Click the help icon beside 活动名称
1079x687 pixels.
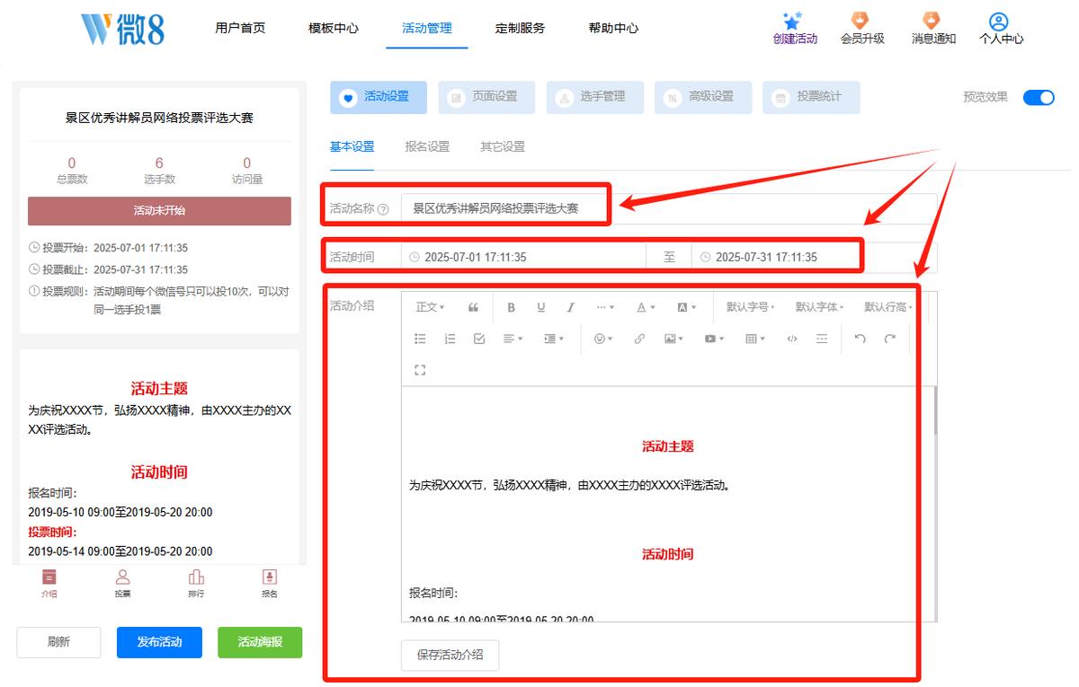(383, 209)
